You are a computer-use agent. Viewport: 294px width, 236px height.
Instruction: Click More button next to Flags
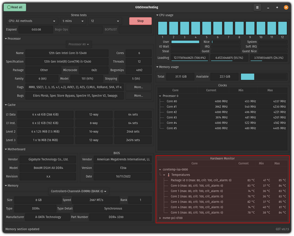(x=138, y=87)
